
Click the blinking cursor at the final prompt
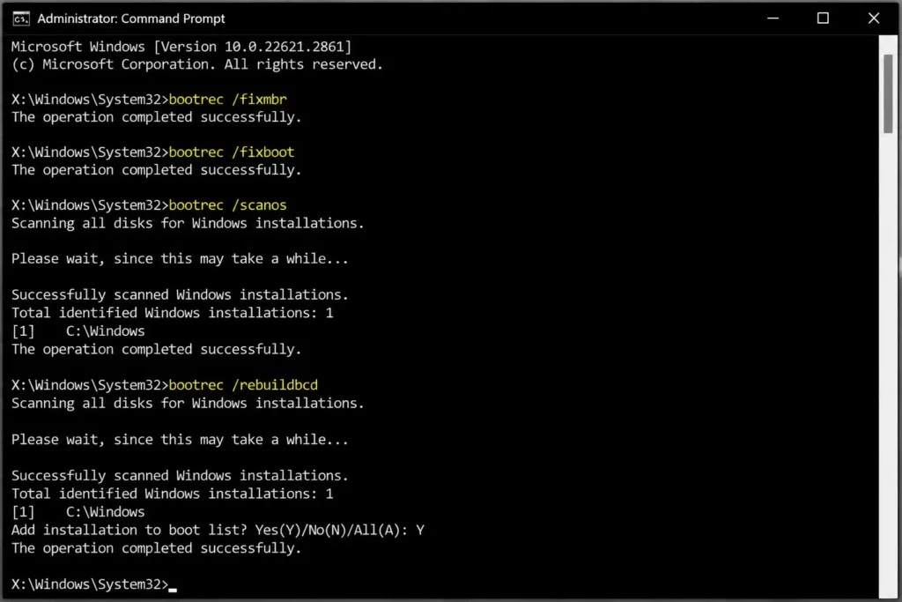tap(173, 589)
